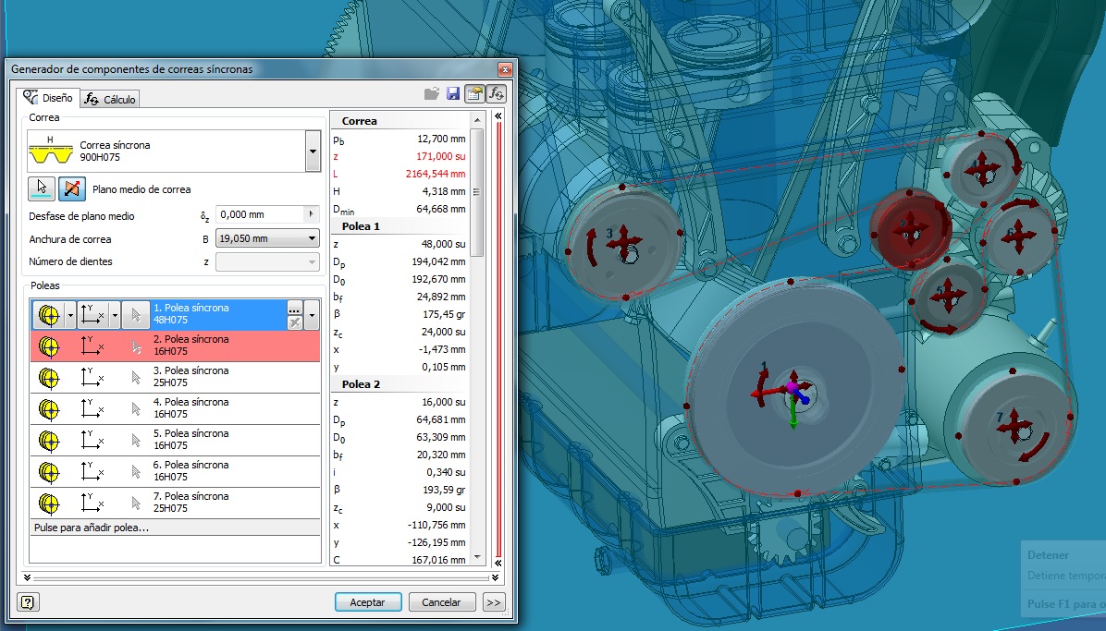Click the XY placement icon for pulley 6
Viewport: 1106px width, 631px height.
tap(92, 471)
